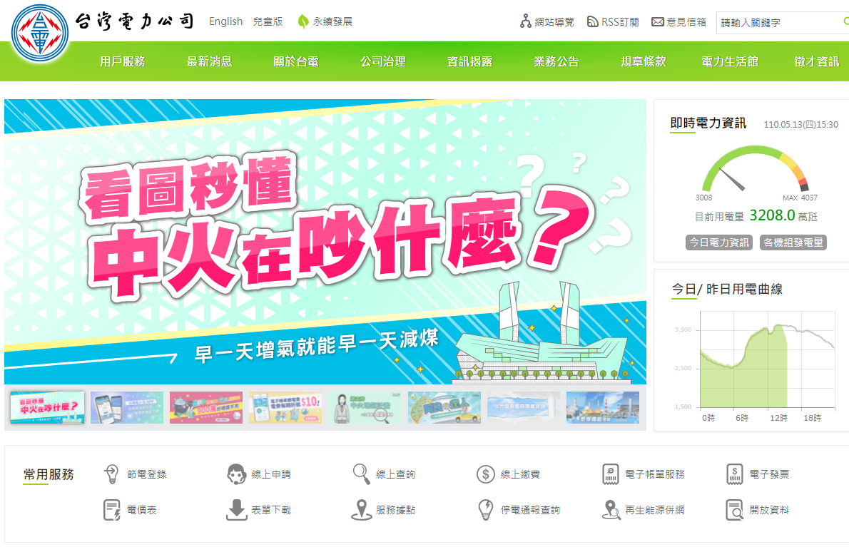This screenshot has height=547, width=849.
Task: Open 表單下載 download icon
Action: click(x=237, y=510)
